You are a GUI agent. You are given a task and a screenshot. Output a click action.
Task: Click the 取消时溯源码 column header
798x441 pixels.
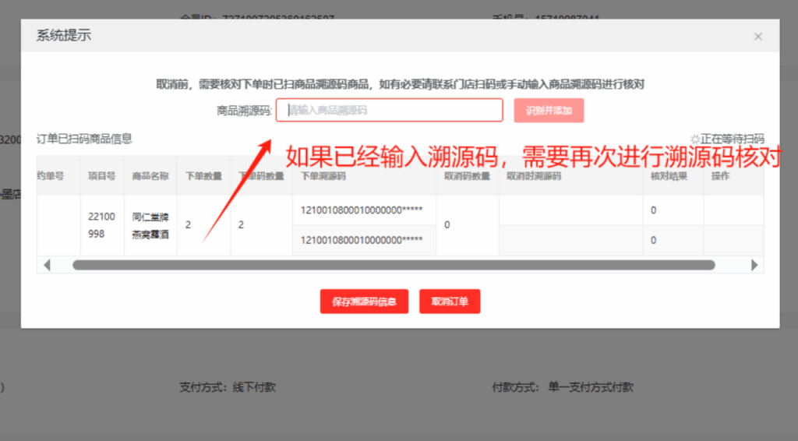coord(534,176)
